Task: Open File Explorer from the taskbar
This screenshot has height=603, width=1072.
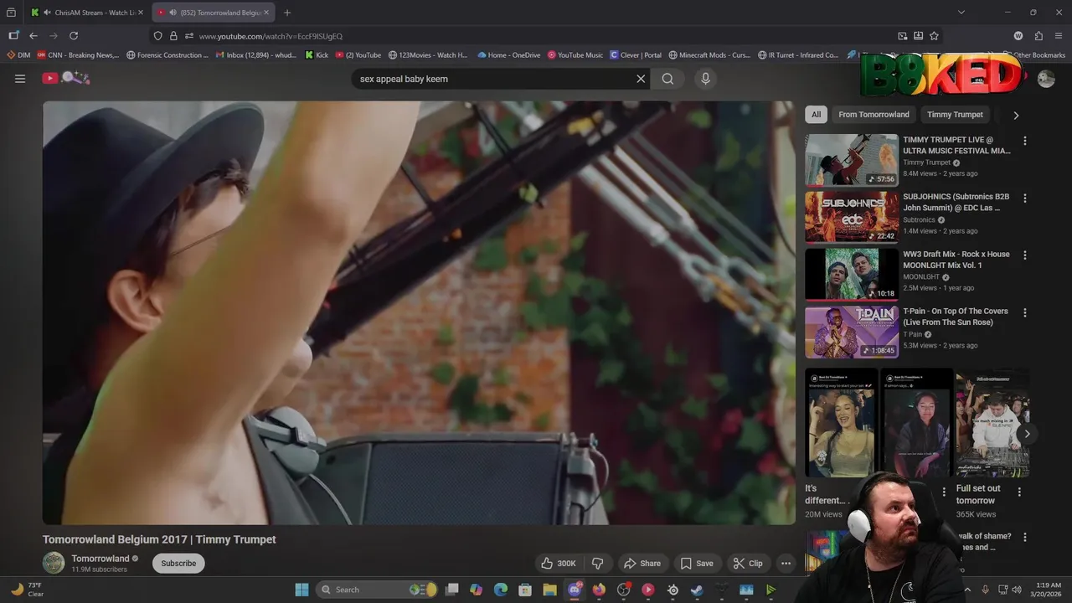Action: [550, 590]
